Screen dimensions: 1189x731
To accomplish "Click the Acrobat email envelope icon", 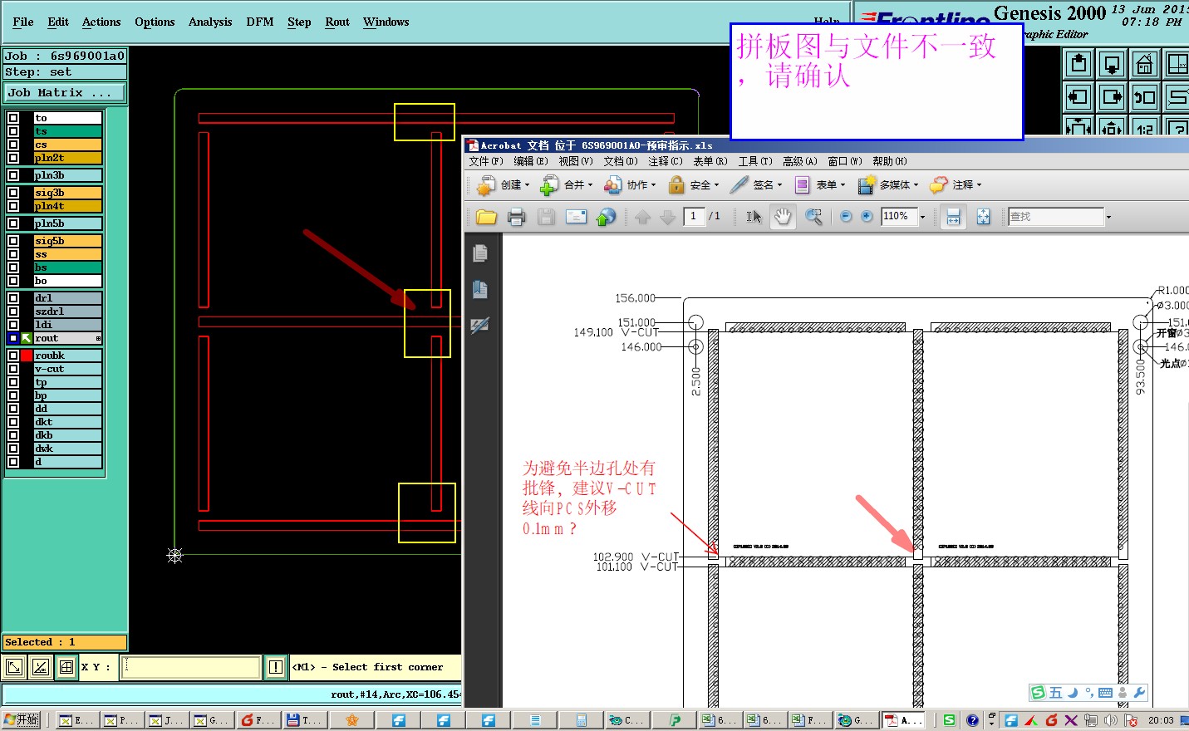I will (x=576, y=217).
